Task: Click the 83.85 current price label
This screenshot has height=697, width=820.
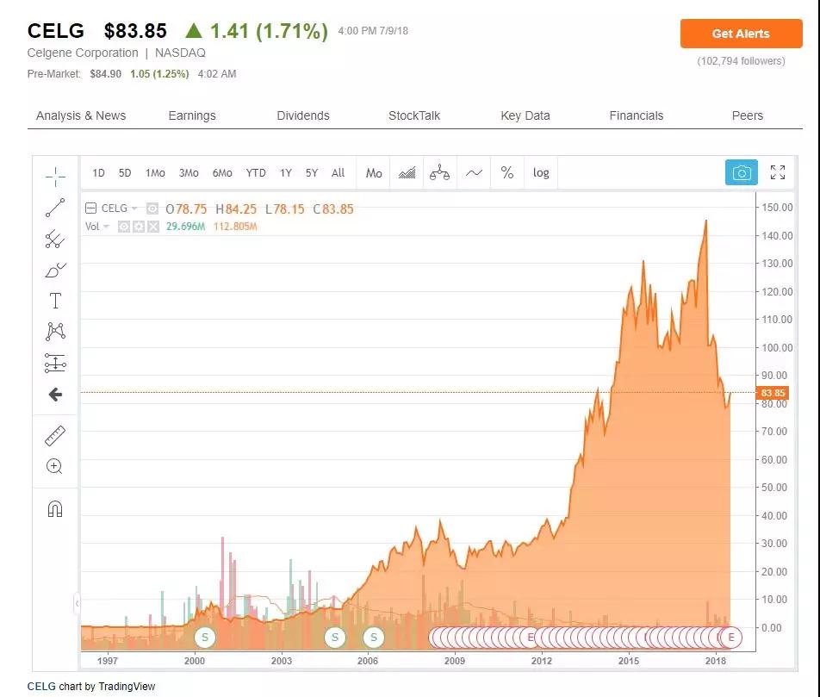Action: tap(773, 393)
